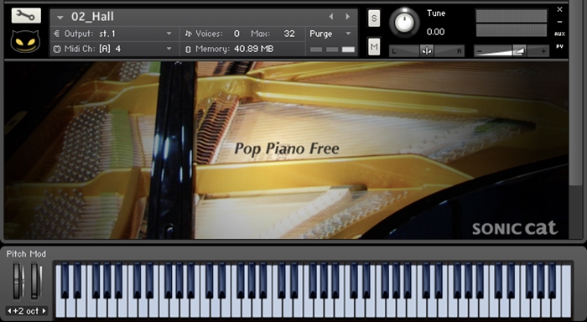Click the Tune knob
Viewport: 587px width, 322px height.
coord(404,23)
